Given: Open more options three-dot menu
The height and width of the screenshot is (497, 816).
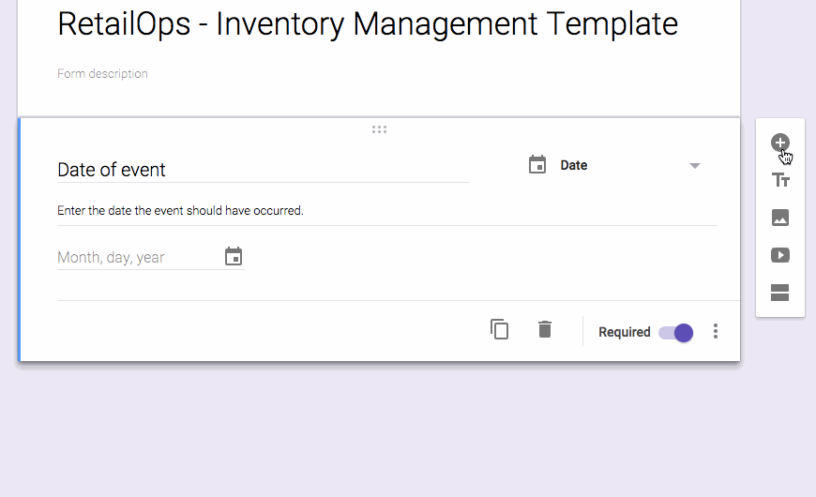Looking at the screenshot, I should coord(716,331).
